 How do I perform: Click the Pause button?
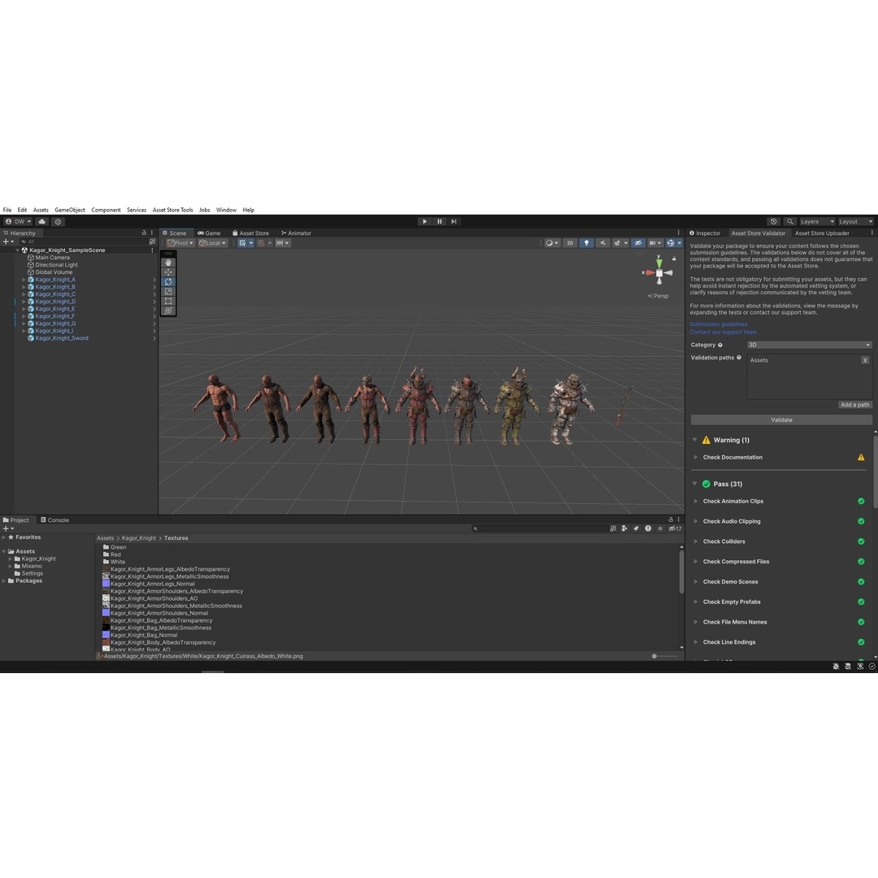440,221
